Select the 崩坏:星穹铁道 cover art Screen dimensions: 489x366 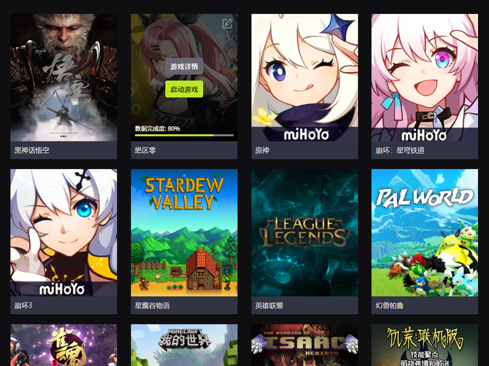[425, 77]
